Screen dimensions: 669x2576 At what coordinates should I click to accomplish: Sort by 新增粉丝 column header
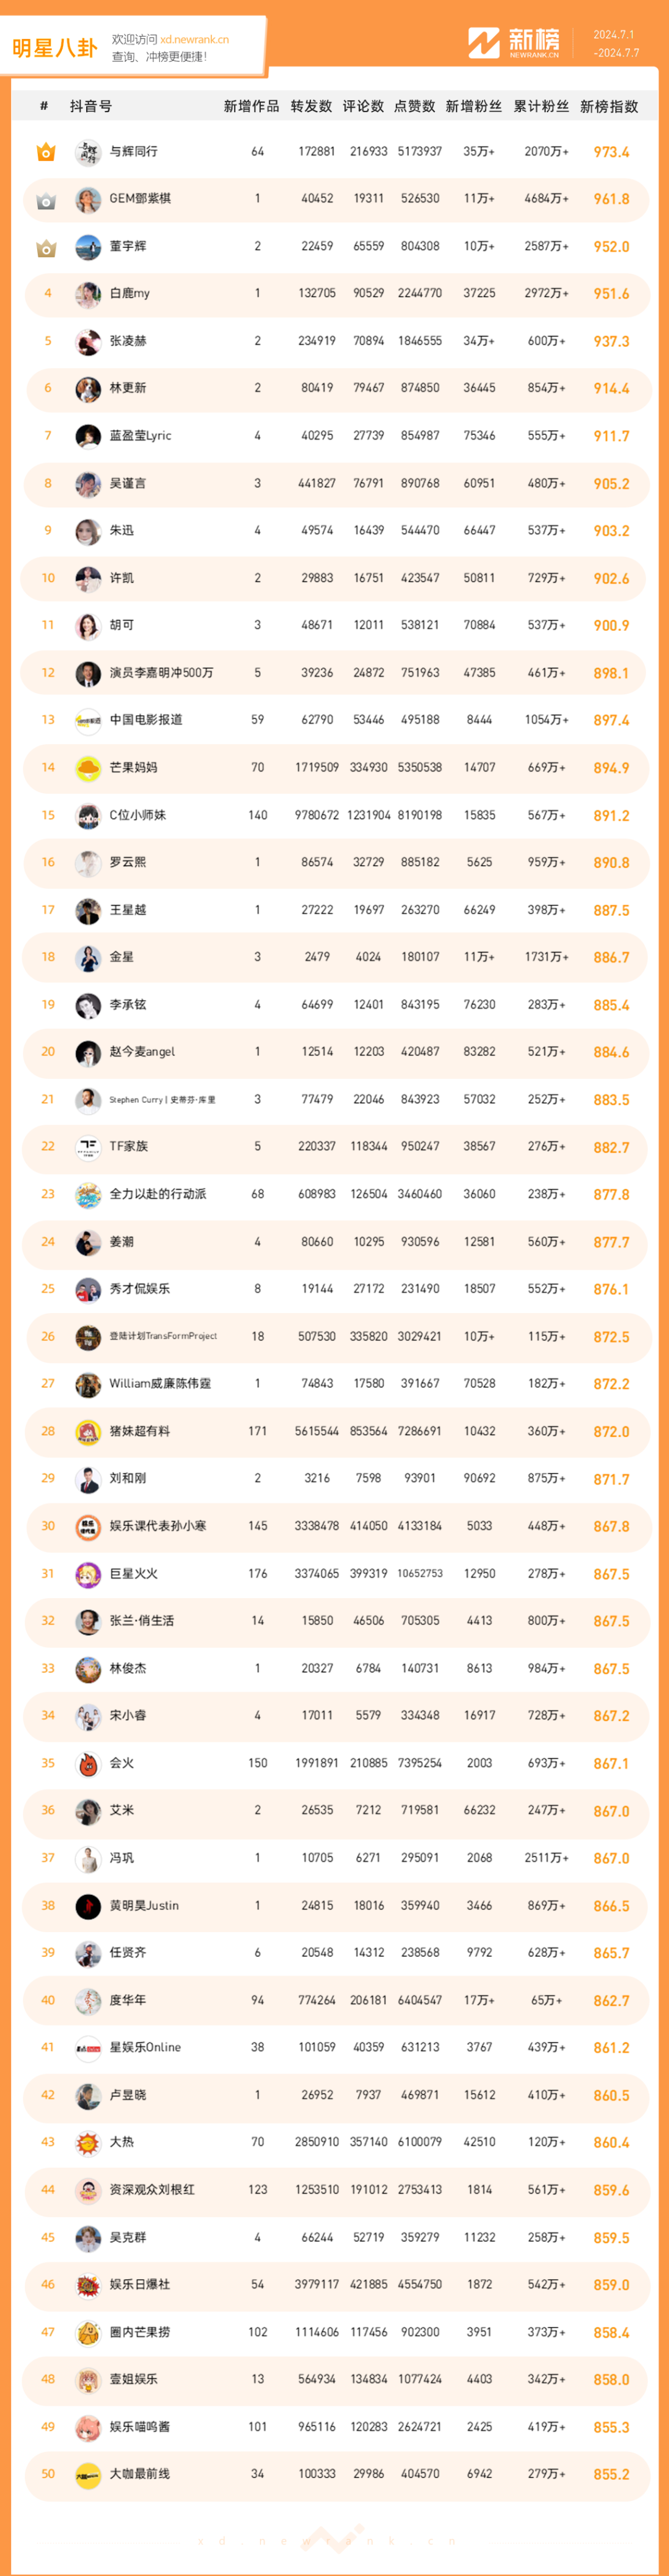click(x=474, y=106)
